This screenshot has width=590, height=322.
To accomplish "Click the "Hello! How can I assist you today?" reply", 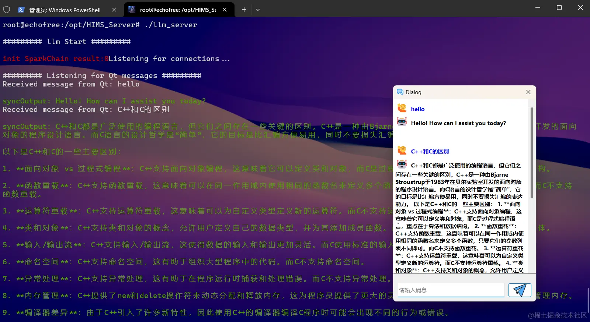I will tap(458, 123).
